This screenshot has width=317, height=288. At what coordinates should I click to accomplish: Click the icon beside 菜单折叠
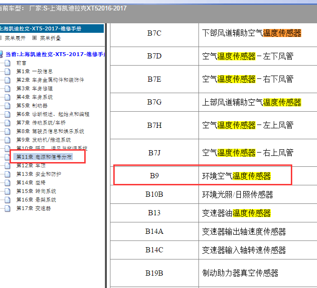[35, 38]
